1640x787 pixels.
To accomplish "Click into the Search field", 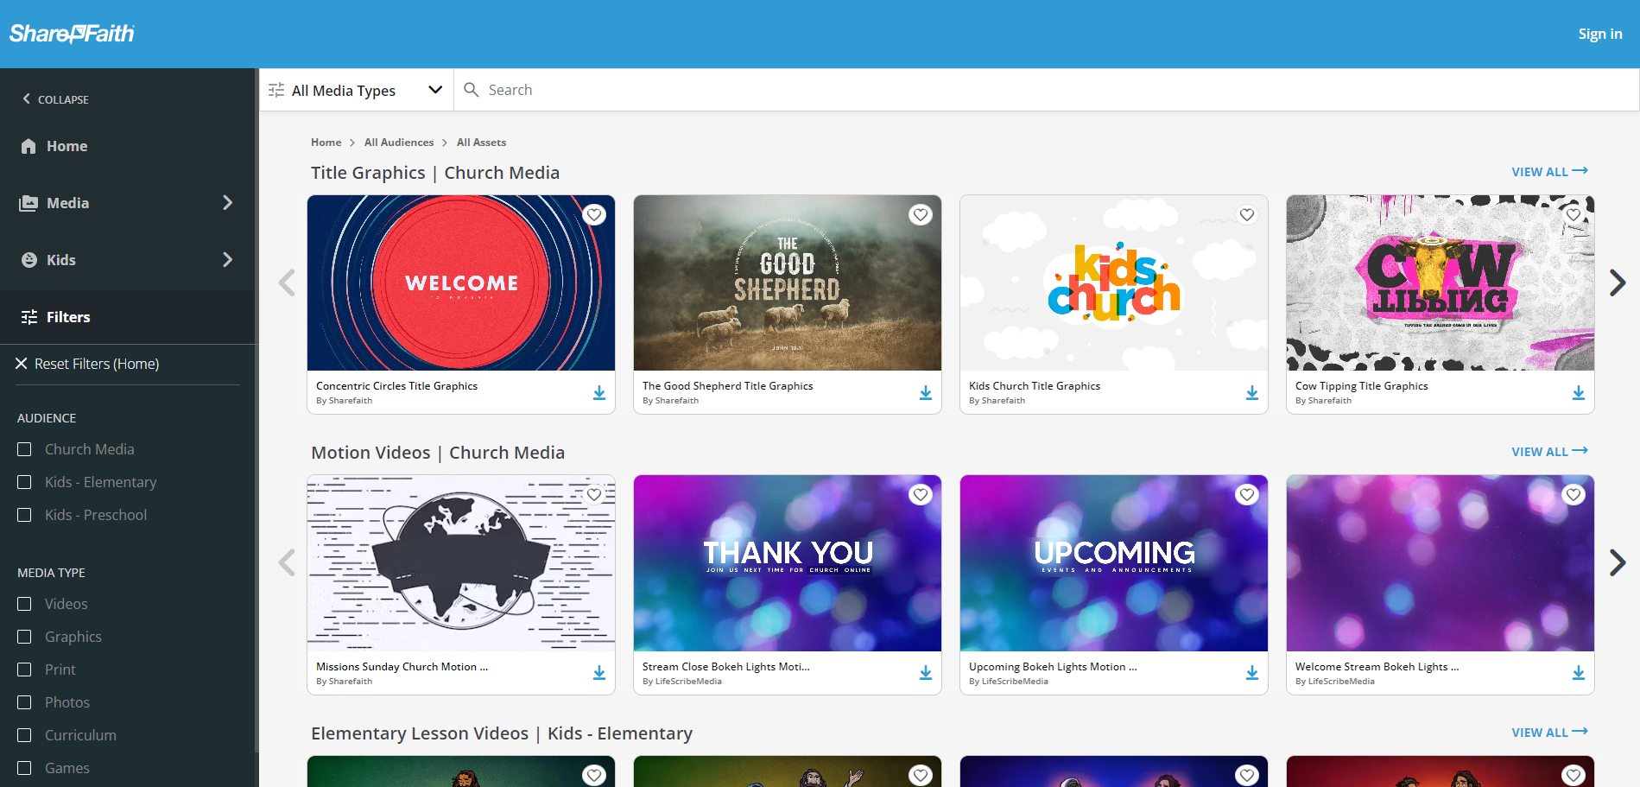I will pos(1045,90).
